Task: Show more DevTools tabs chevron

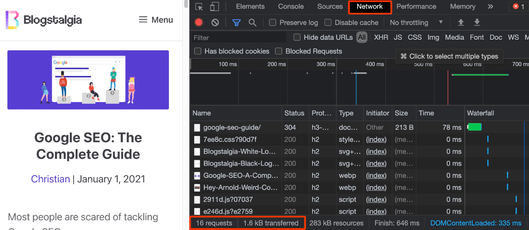Action: 491,6
